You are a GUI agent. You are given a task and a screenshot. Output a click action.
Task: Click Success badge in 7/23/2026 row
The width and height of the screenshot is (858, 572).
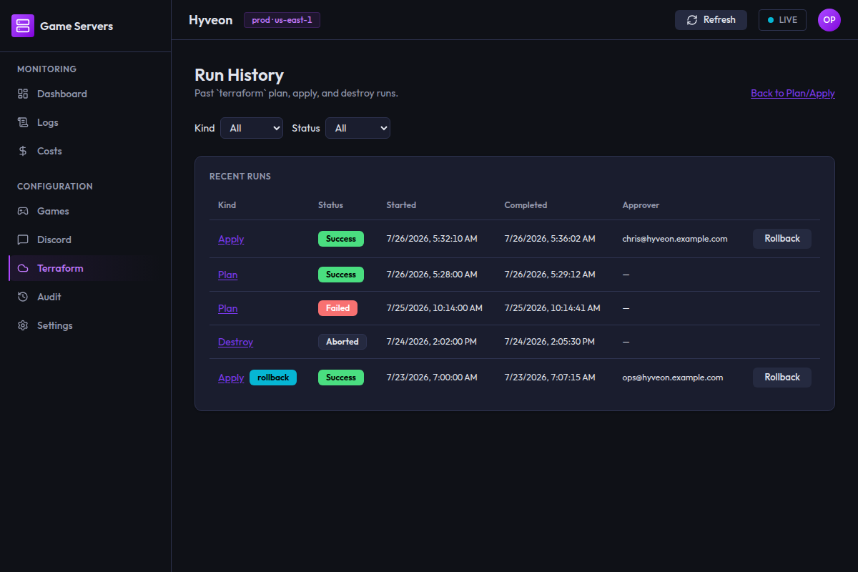click(x=341, y=378)
